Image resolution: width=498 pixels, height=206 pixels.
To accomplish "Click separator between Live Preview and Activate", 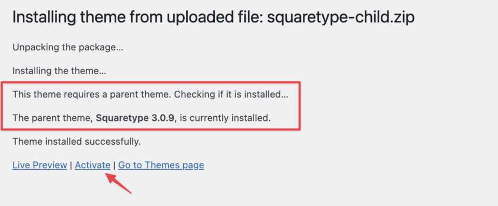I will [71, 166].
